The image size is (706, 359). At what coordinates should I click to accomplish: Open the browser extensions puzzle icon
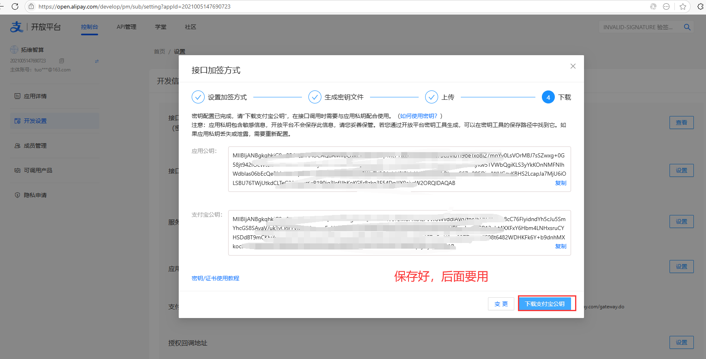[x=700, y=6]
